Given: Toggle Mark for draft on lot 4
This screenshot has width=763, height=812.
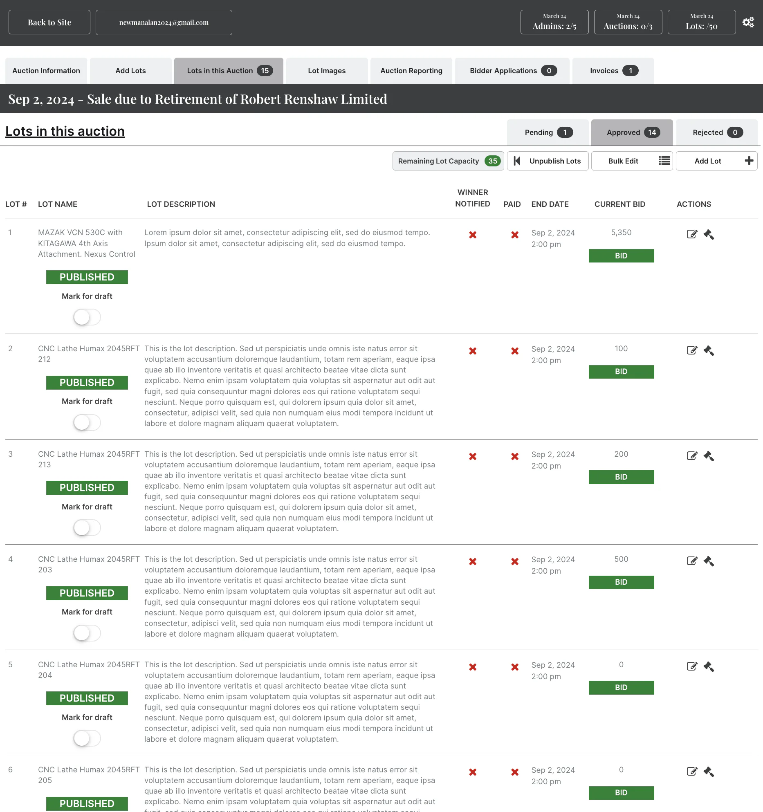Looking at the screenshot, I should point(87,633).
